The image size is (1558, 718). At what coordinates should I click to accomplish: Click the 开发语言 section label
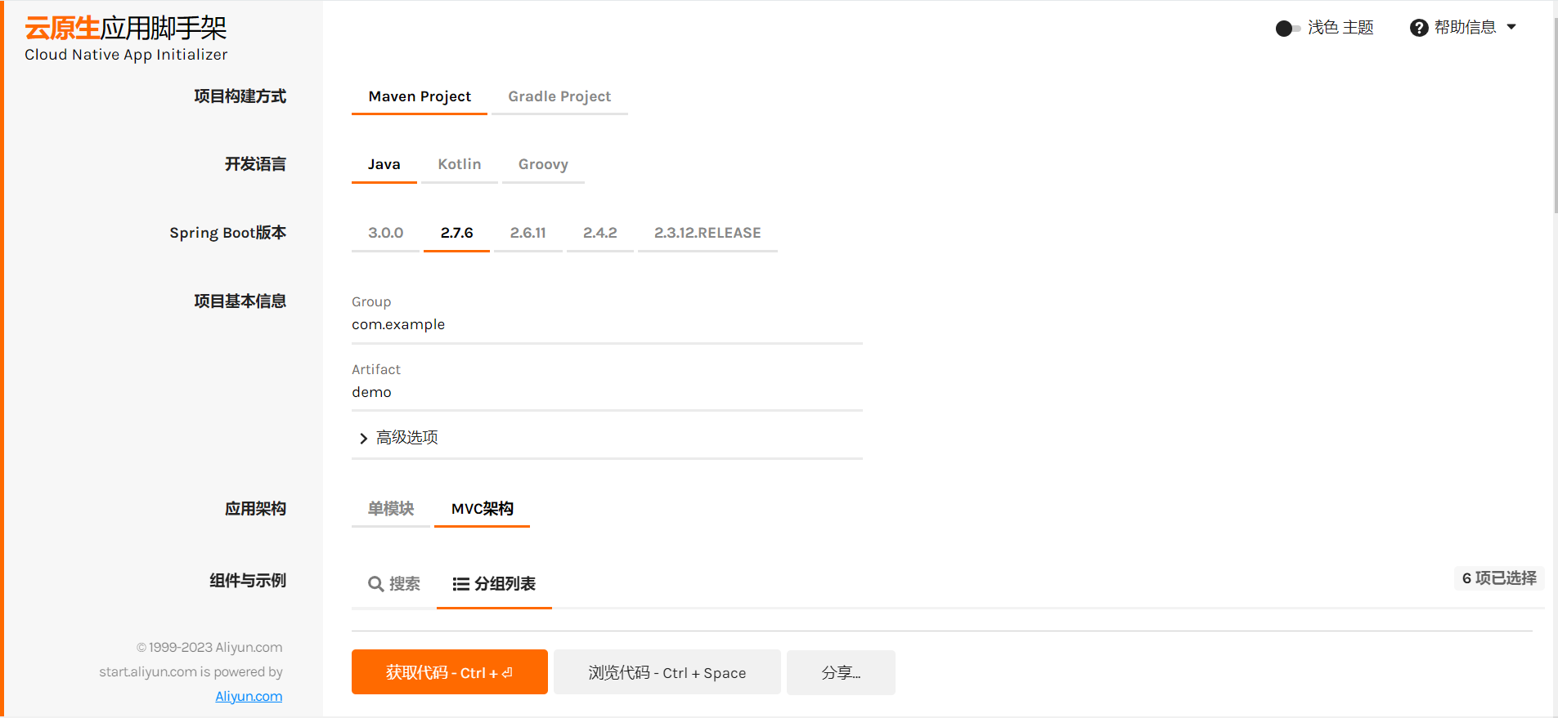(x=256, y=164)
